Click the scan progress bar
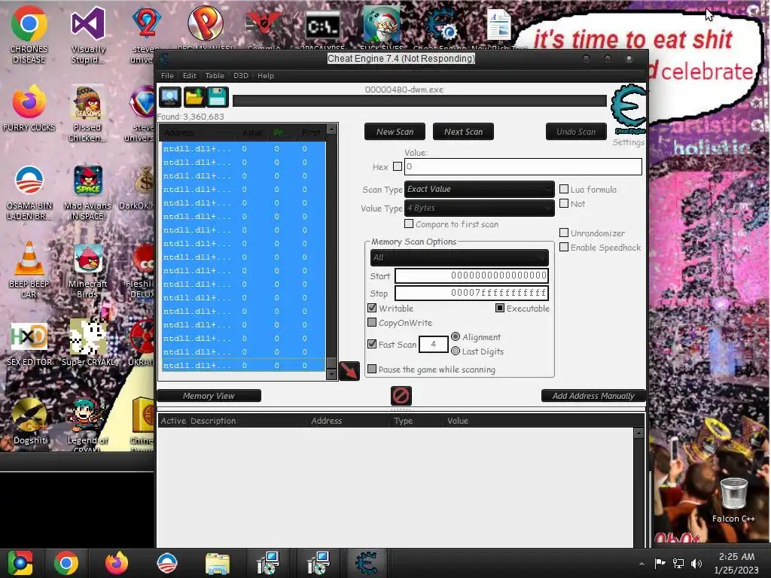 click(419, 101)
